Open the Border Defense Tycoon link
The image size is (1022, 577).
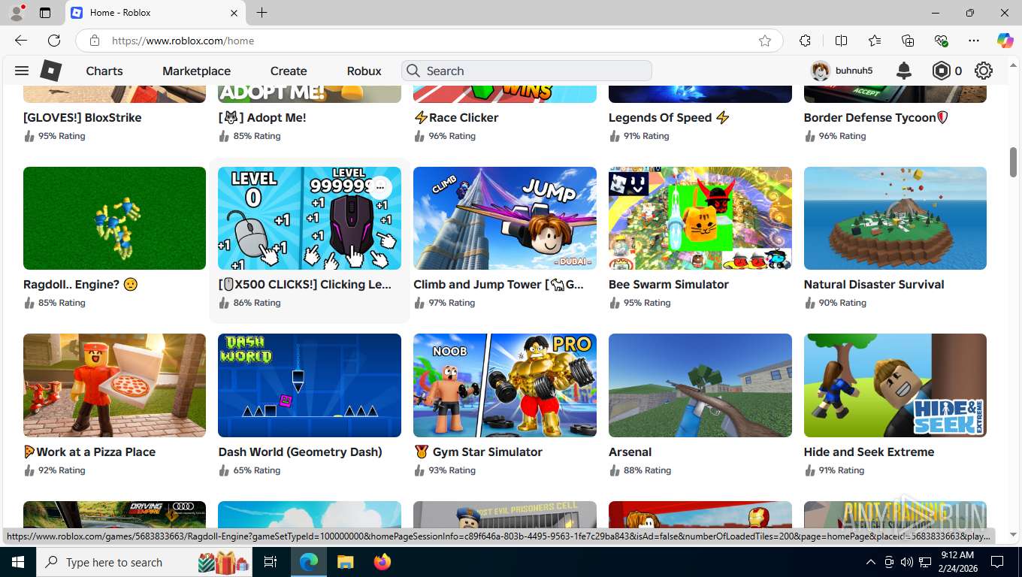tap(876, 117)
